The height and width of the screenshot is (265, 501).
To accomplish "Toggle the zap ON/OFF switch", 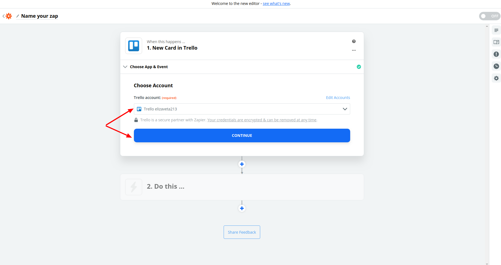I will pyautogui.click(x=490, y=16).
